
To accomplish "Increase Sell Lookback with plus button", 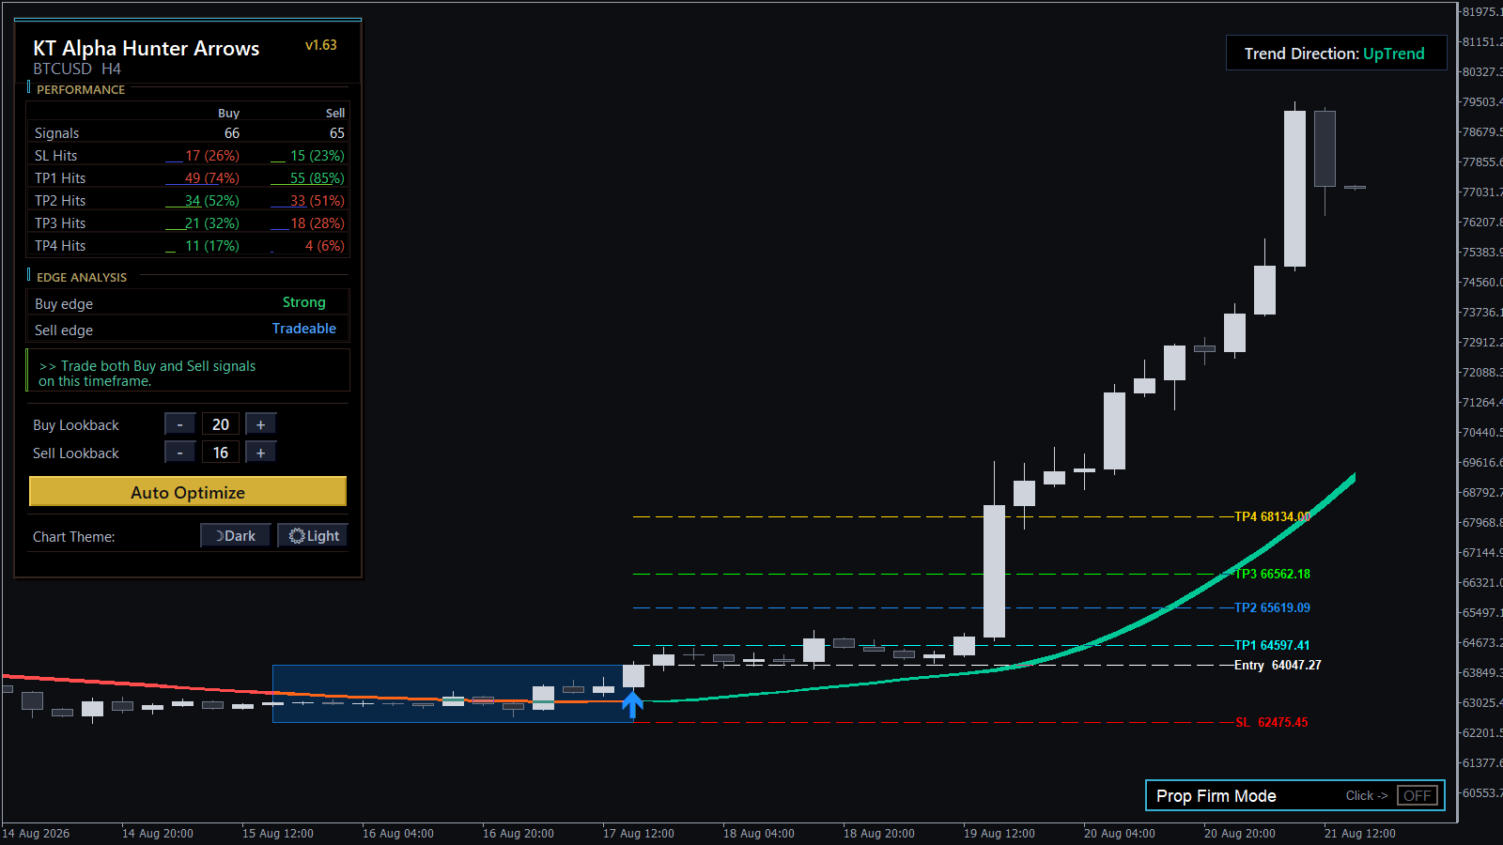I will 261,453.
